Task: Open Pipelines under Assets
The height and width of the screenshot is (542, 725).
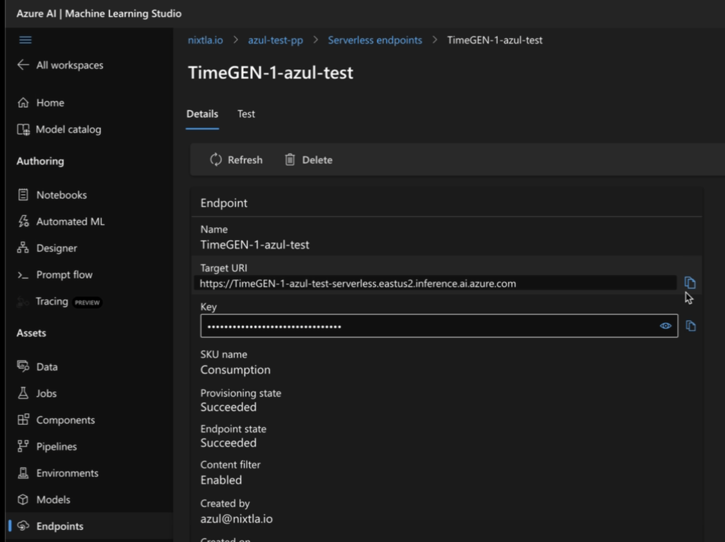Action: (x=57, y=446)
